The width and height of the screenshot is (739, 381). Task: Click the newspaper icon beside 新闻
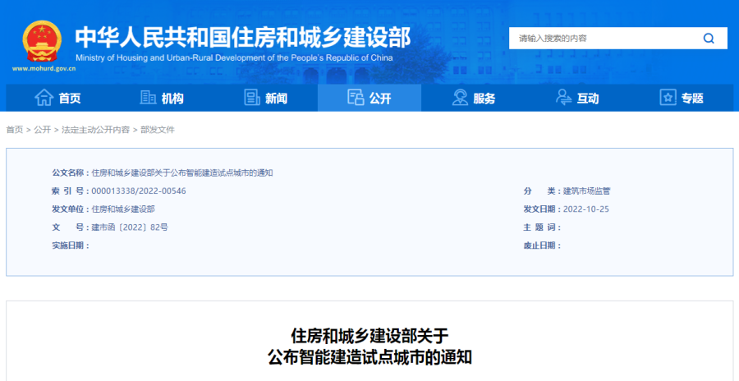[252, 98]
